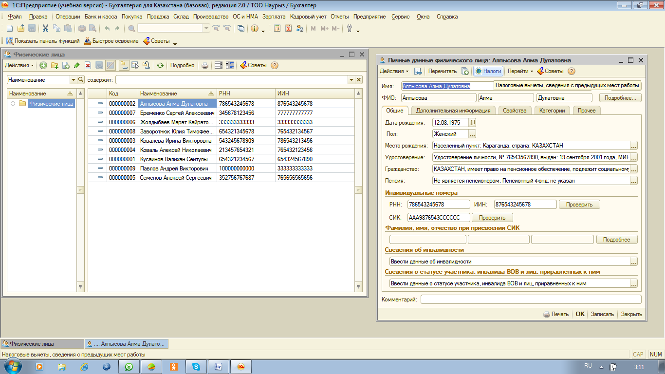This screenshot has height=374, width=665.
Task: Switch to the Свойства tab
Action: tap(515, 111)
